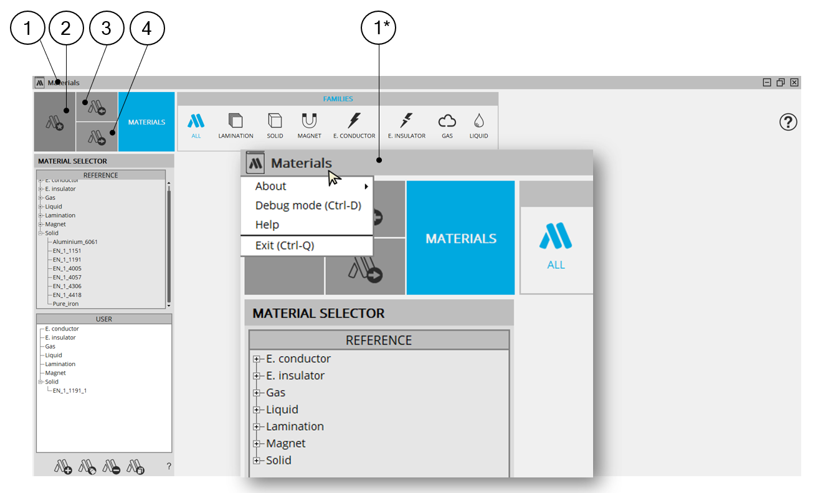Select the Lamination family icon
The width and height of the screenshot is (818, 493).
235,121
